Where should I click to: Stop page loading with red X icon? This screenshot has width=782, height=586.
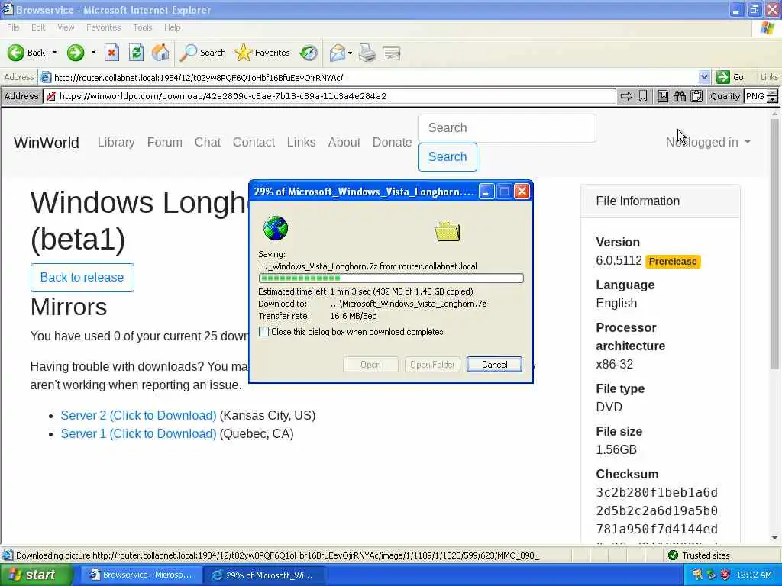coord(111,53)
